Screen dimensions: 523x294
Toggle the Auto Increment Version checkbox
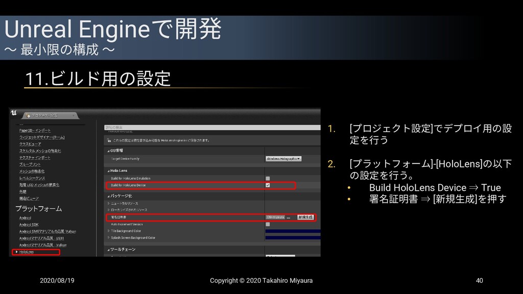pos(268,225)
